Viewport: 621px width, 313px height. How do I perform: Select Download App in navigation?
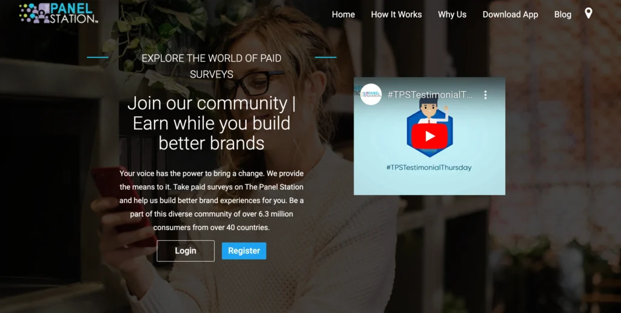(510, 15)
